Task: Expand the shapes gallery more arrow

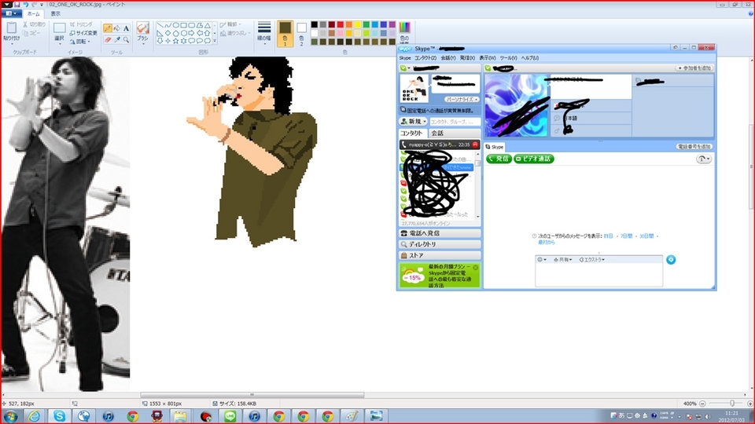Action: (215, 42)
